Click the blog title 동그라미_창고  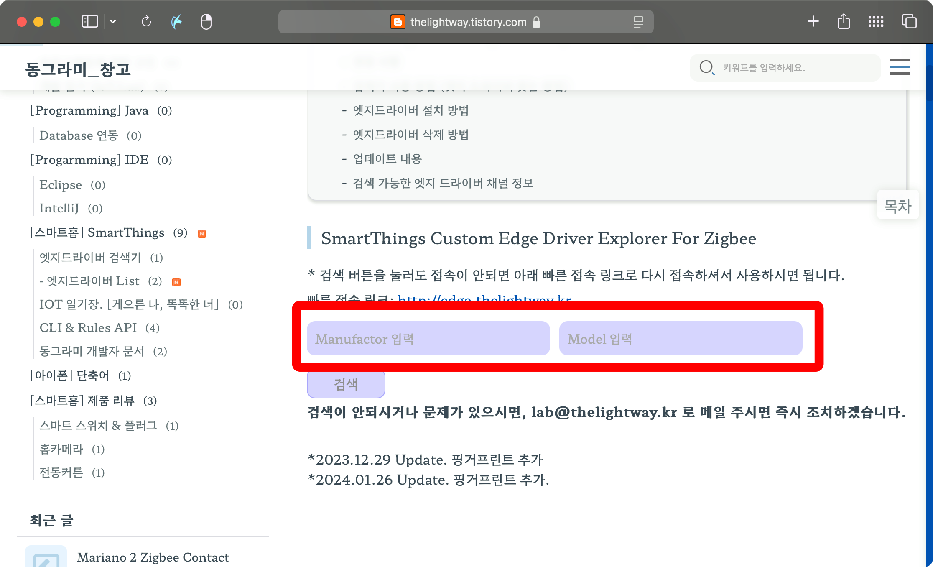(x=78, y=69)
